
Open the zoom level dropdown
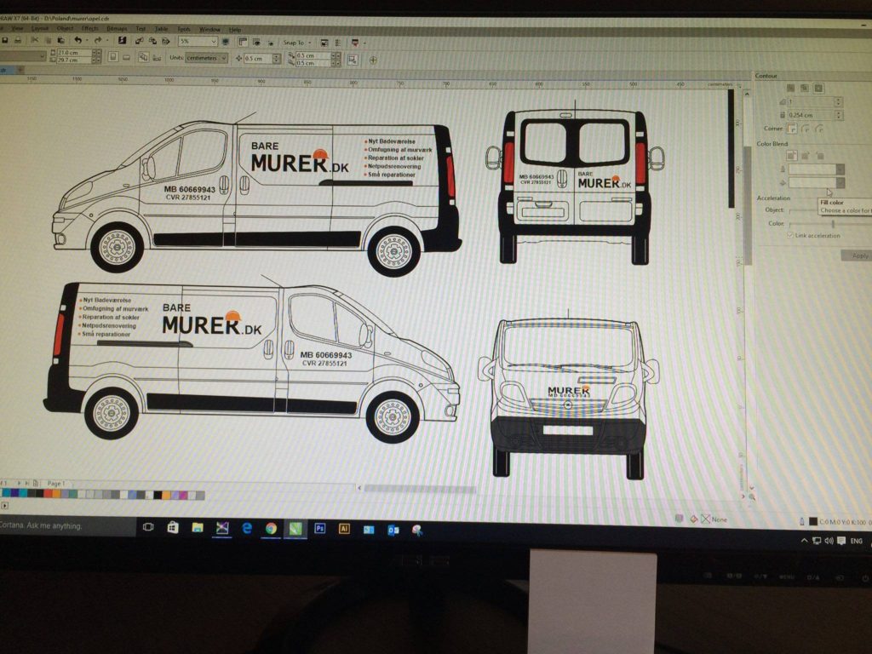pyautogui.click(x=214, y=41)
